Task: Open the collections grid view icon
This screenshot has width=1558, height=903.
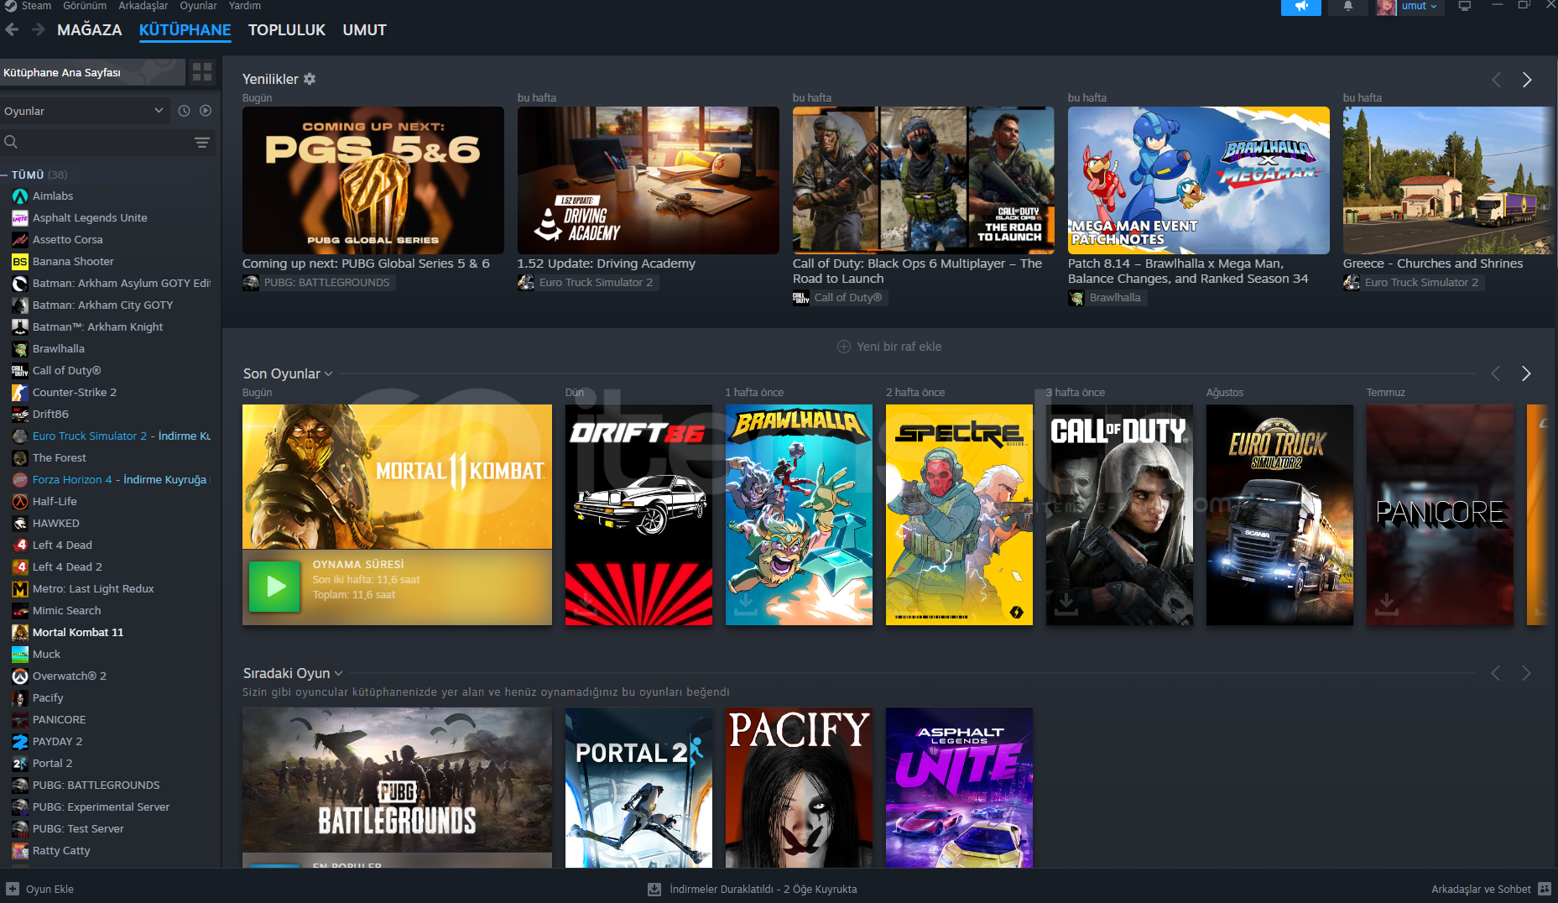Action: 202,72
